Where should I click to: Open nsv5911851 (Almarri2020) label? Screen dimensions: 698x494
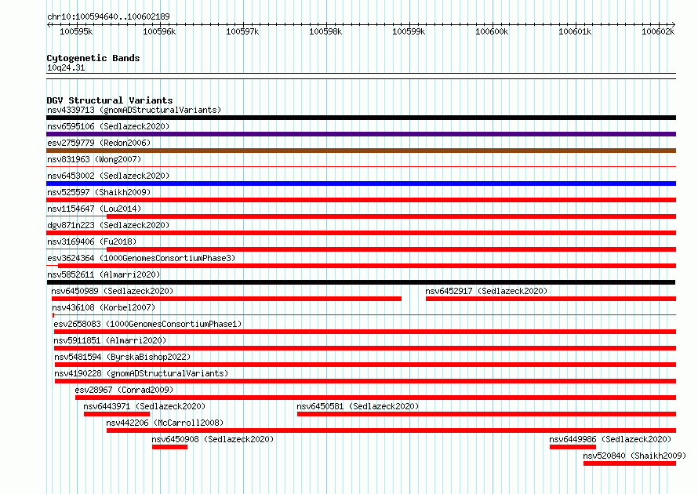(x=110, y=340)
